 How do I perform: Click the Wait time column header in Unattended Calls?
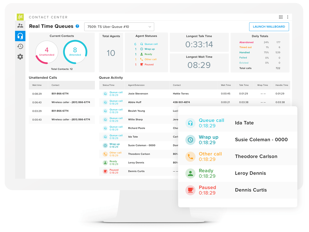coord(37,85)
